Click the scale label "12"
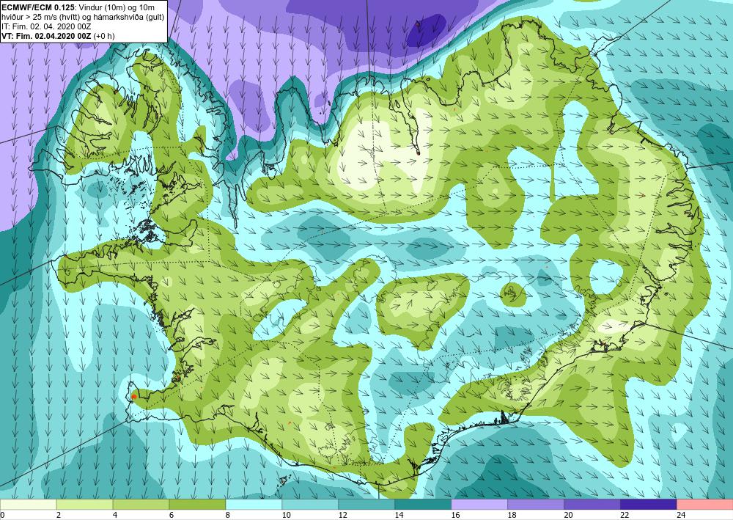 click(x=342, y=515)
